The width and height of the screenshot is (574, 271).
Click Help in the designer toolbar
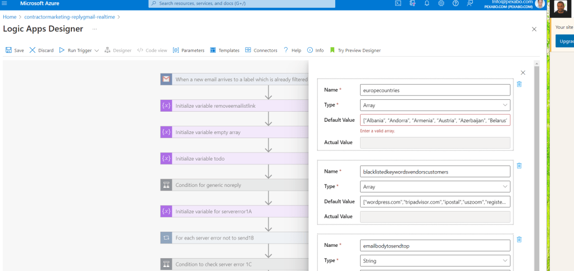292,50
